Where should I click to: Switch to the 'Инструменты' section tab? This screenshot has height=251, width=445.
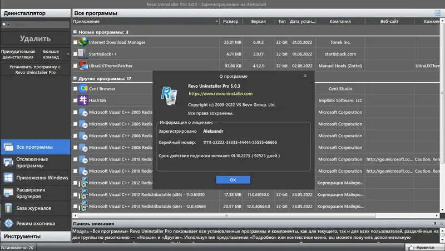(x=36, y=236)
